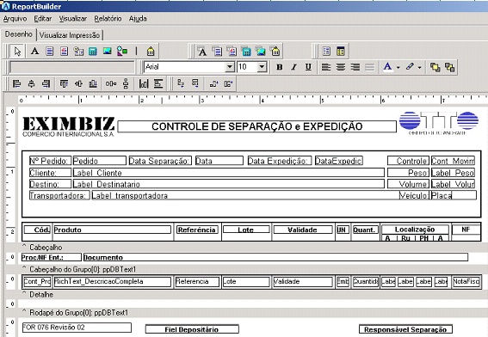Screen dimensions: 488x337
Task: Toggle italic formatting
Action: 293,67
